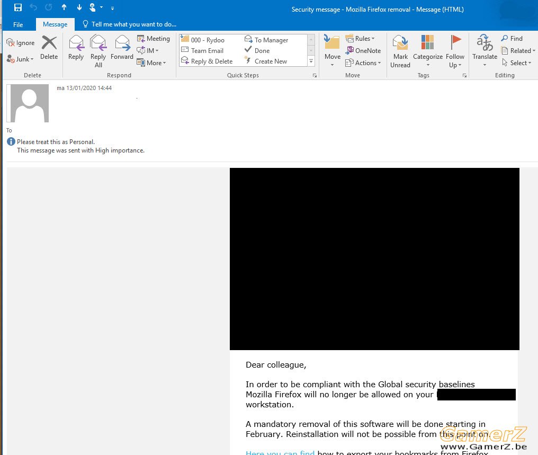Open the Tags dialog launcher
Image resolution: width=538 pixels, height=455 pixels.
pyautogui.click(x=464, y=76)
